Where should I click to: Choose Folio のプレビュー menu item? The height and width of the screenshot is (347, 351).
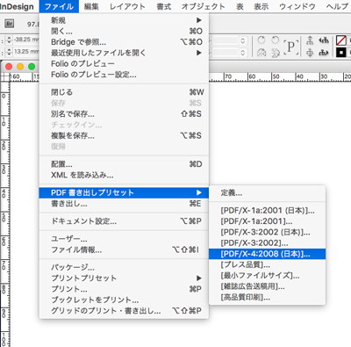(124, 63)
